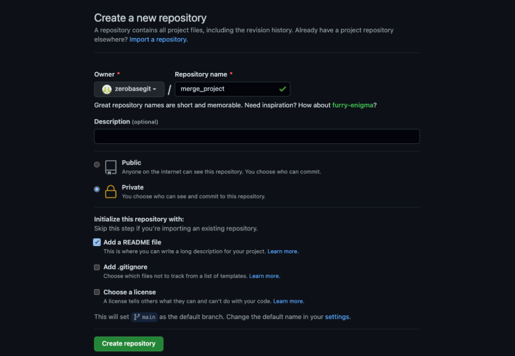Click the git branch icon beside main
515x356 pixels.
[137, 317]
